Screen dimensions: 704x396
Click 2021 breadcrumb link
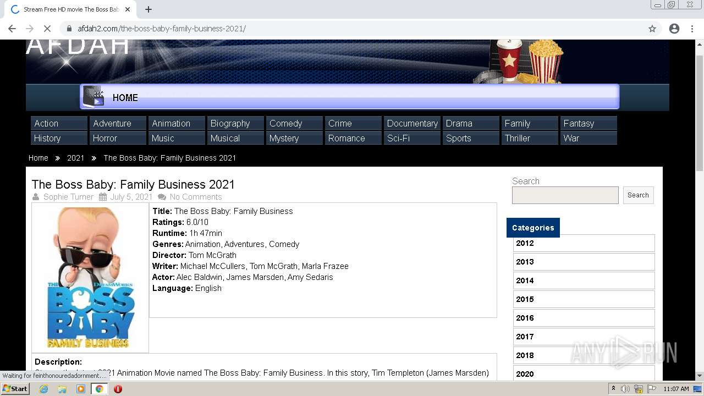[x=76, y=158]
